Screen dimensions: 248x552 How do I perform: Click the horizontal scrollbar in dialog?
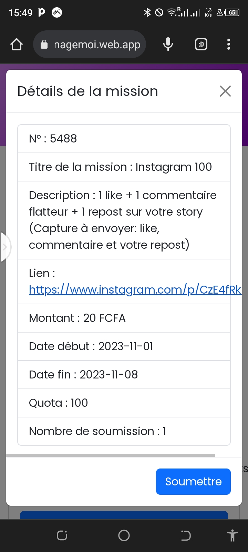click(110, 455)
